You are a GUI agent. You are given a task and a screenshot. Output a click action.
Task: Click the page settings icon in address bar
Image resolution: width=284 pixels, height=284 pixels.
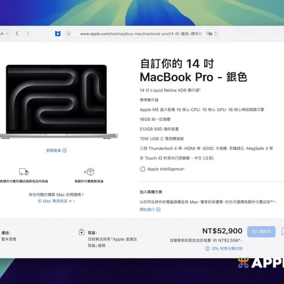pos(69,34)
